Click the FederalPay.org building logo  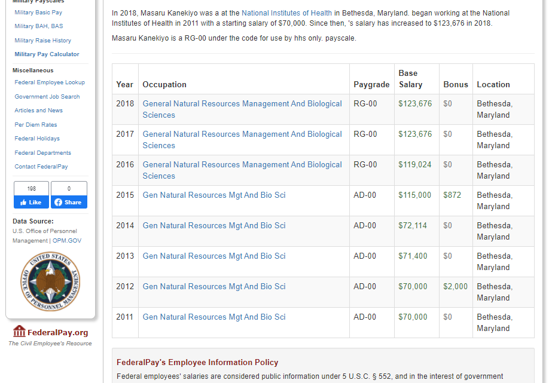coord(19,331)
